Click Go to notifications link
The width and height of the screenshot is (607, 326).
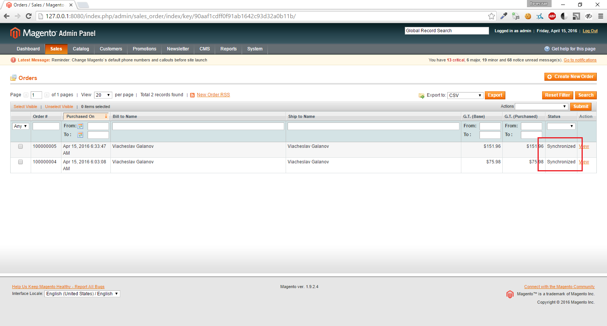[x=580, y=60]
